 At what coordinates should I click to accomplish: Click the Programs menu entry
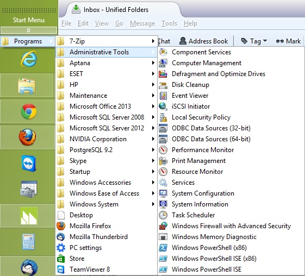(27, 41)
